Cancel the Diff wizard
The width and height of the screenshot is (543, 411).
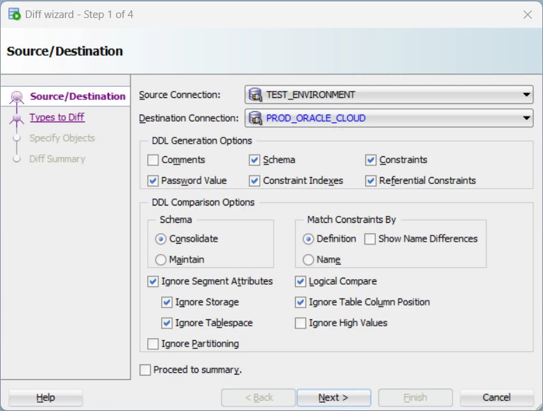pos(496,398)
